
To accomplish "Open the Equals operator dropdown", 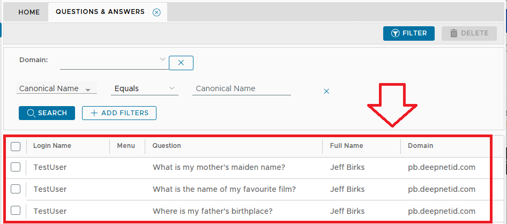I will tap(172, 88).
